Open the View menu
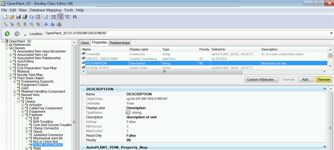 coord(23,10)
